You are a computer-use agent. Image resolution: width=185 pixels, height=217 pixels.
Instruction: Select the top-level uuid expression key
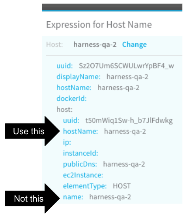[65, 66]
